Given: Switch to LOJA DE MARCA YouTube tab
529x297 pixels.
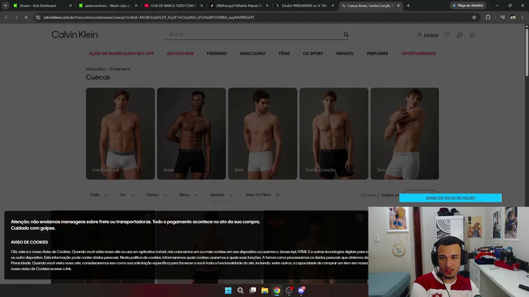Looking at the screenshot, I should (173, 6).
